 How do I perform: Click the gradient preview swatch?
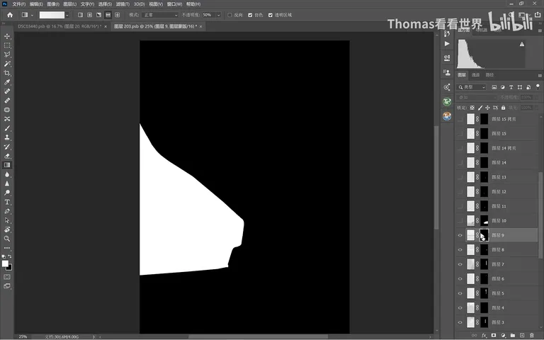coord(52,15)
